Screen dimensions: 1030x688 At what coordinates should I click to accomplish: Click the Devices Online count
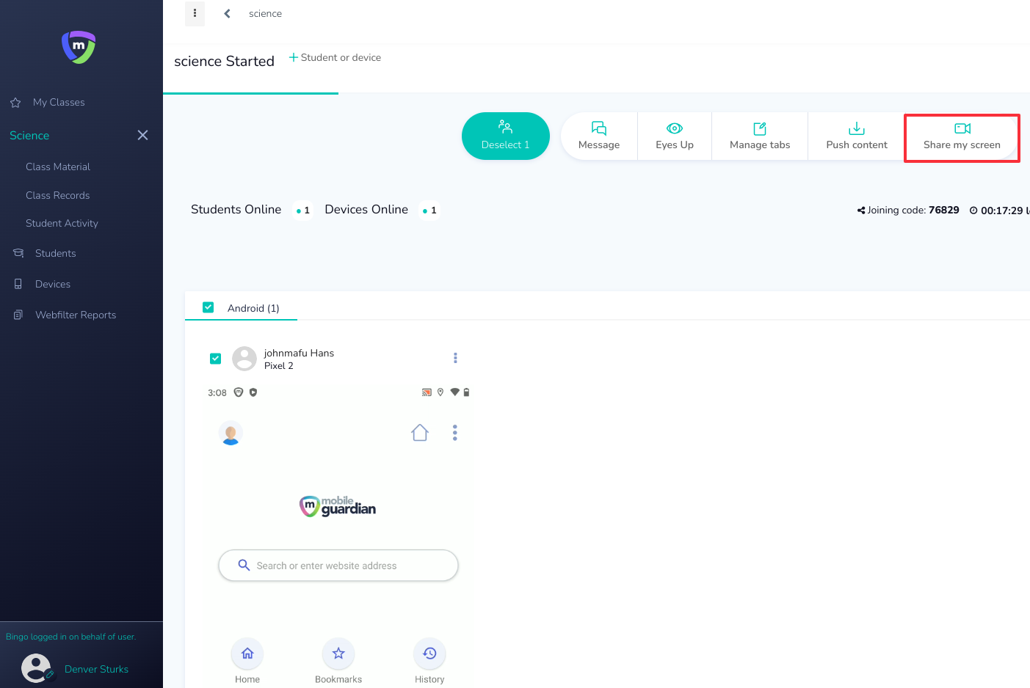click(x=429, y=211)
